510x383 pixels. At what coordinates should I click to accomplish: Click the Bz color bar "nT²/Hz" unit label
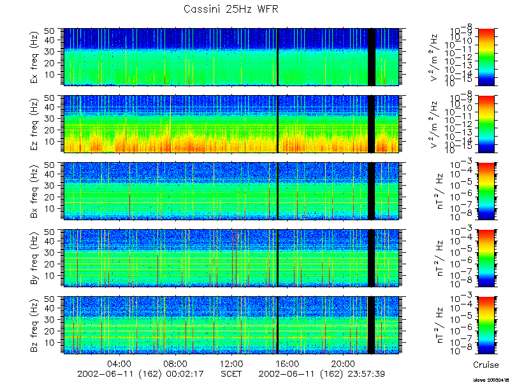tap(439, 326)
